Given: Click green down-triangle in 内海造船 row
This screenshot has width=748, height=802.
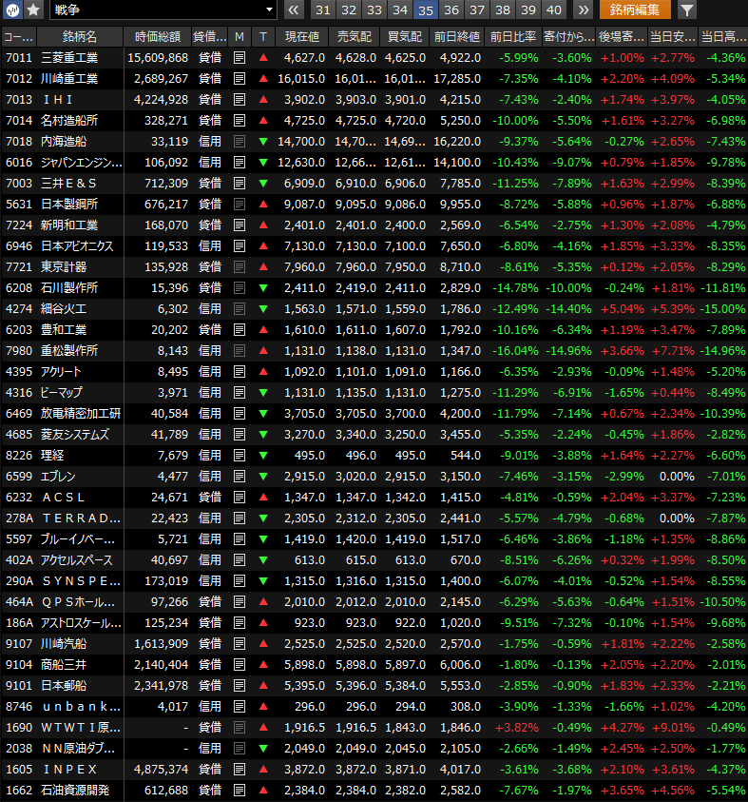Looking at the screenshot, I should pyautogui.click(x=263, y=142).
